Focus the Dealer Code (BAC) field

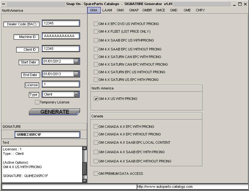(x=61, y=23)
